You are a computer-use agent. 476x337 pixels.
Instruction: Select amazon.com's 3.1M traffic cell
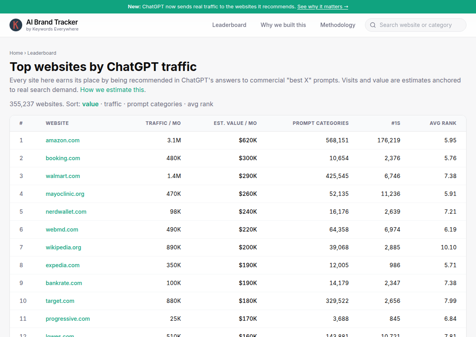pyautogui.click(x=174, y=140)
